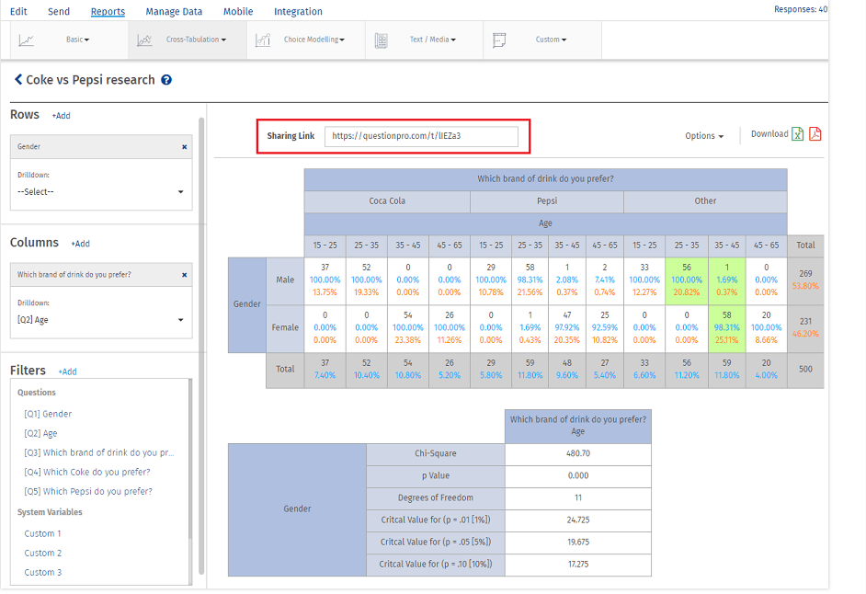The image size is (866, 594).
Task: Download the report as Excel
Action: point(798,133)
